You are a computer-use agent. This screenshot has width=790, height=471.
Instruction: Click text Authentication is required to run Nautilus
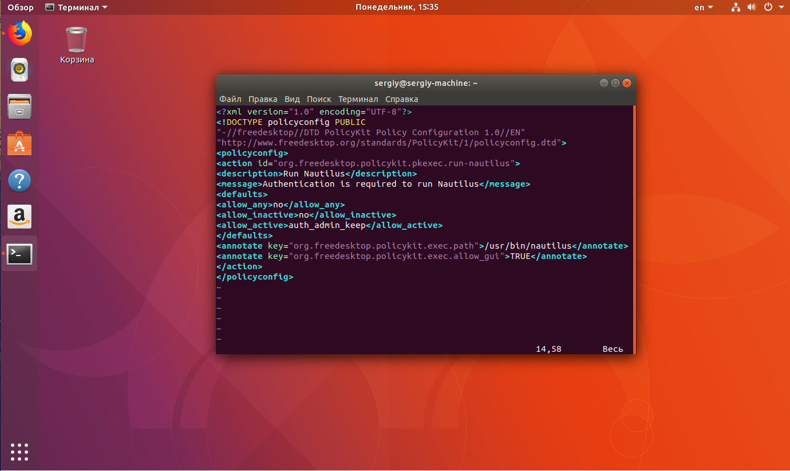(370, 184)
